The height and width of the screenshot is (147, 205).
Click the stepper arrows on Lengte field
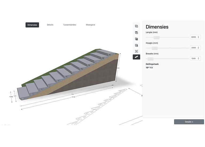(x=199, y=37)
